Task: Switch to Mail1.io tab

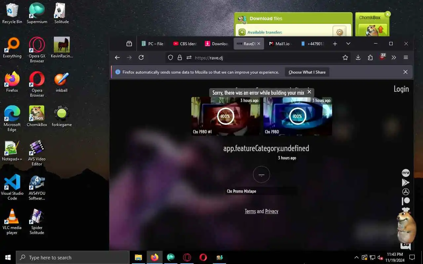Action: pyautogui.click(x=280, y=44)
